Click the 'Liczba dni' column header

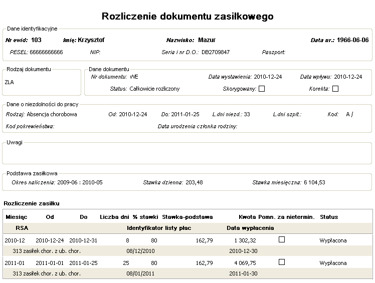pyautogui.click(x=114, y=217)
